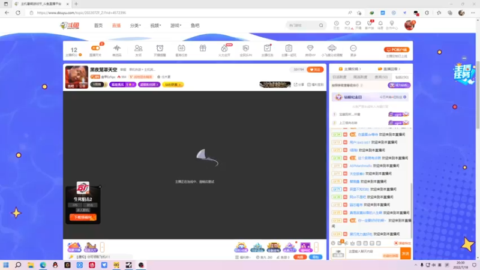Expand the left activity icons arrow

(102, 247)
